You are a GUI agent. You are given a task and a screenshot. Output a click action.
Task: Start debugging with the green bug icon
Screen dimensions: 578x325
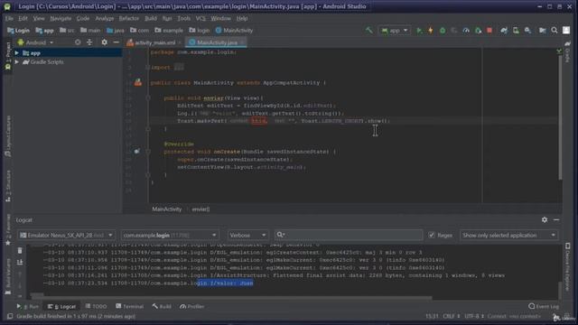pos(443,31)
